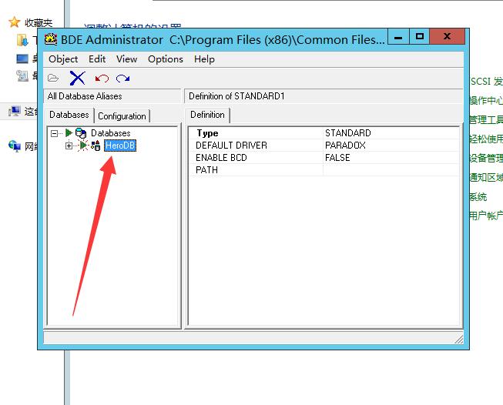Open the Edit menu
This screenshot has height=405, width=503.
(x=97, y=59)
